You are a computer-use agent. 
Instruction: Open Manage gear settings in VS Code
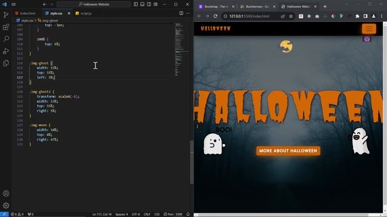[6, 206]
